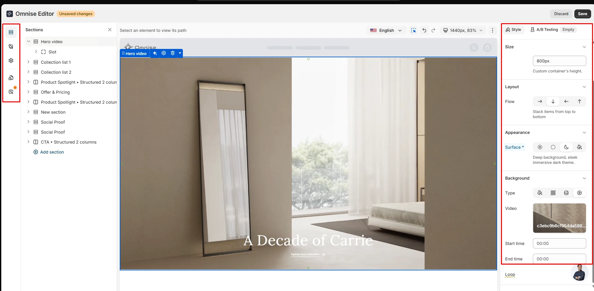Click the Start time input field
Image resolution: width=594 pixels, height=291 pixels.
click(559, 243)
